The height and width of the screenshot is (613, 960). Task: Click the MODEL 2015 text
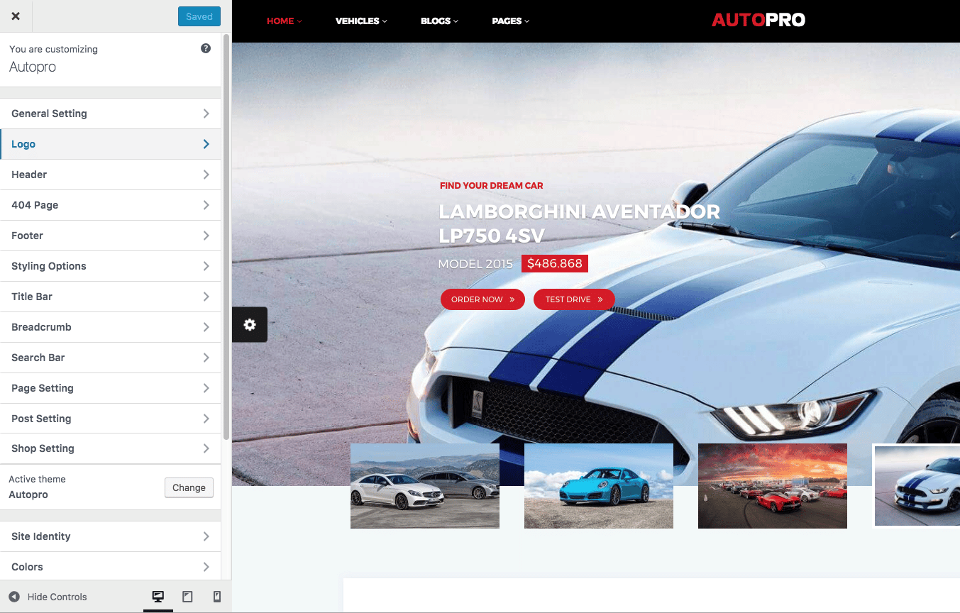pos(475,264)
